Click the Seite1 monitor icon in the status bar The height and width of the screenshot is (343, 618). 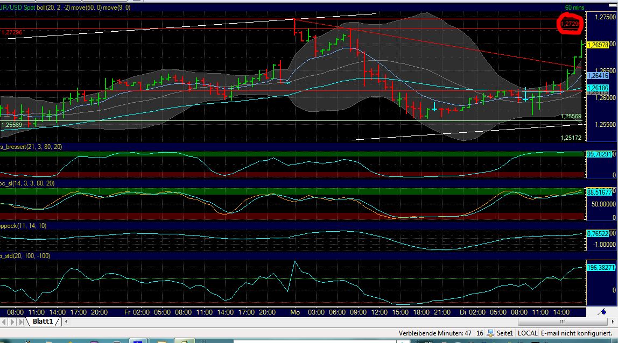pyautogui.click(x=490, y=333)
